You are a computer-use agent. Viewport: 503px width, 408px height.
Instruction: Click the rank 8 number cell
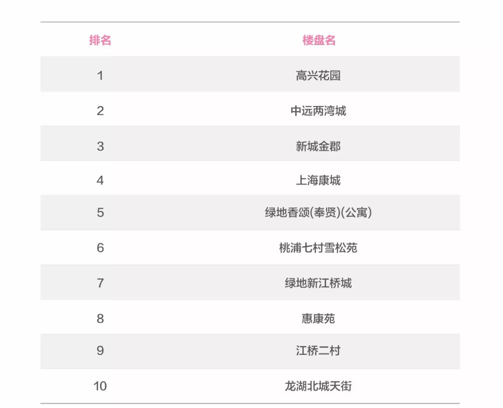100,319
